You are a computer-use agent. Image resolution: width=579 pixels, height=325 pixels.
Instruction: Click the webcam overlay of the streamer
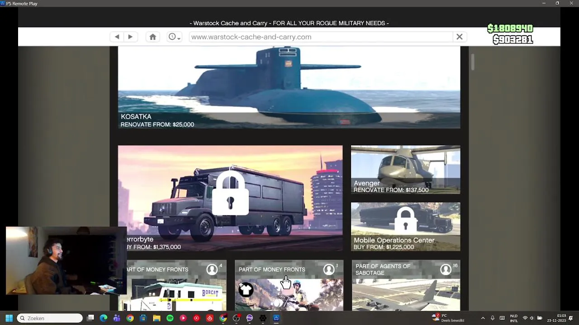click(66, 260)
